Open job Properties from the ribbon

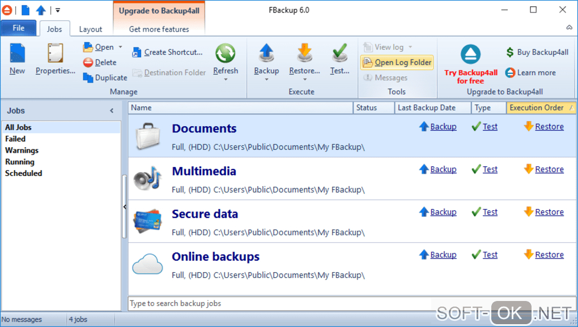point(56,59)
